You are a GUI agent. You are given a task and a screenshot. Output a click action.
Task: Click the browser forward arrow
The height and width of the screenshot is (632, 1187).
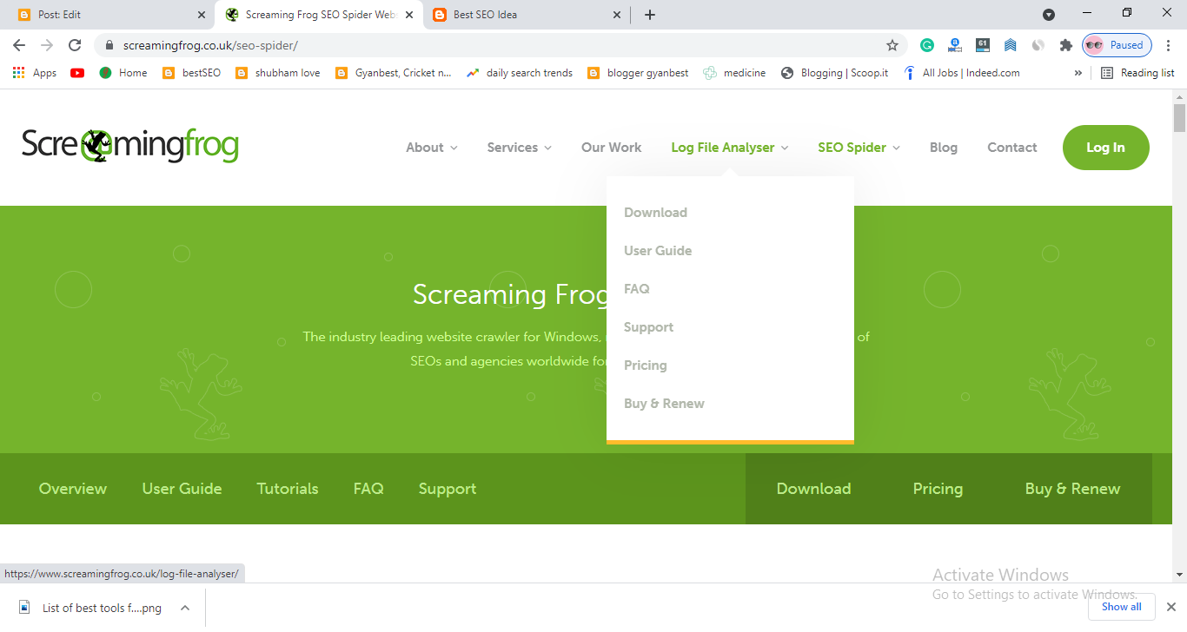click(x=47, y=45)
